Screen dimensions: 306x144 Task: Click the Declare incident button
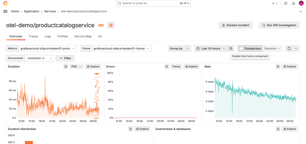tap(235, 25)
